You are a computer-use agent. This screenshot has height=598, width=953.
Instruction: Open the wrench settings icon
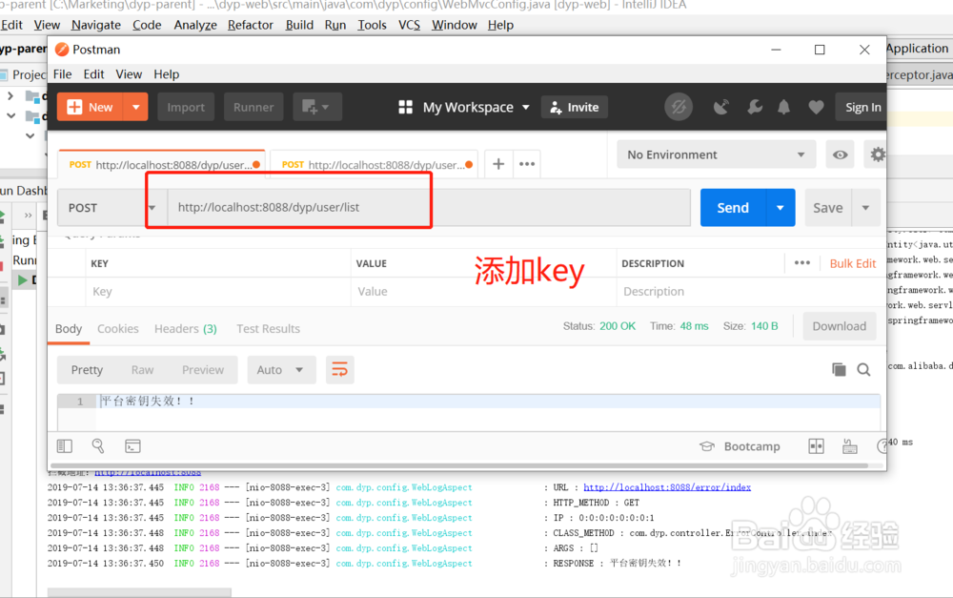click(754, 107)
